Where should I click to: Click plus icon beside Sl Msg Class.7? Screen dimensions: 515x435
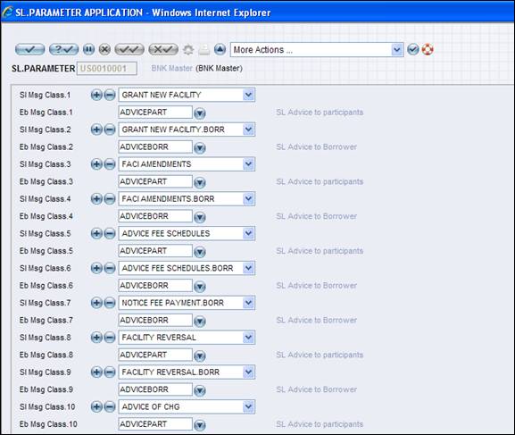point(96,303)
